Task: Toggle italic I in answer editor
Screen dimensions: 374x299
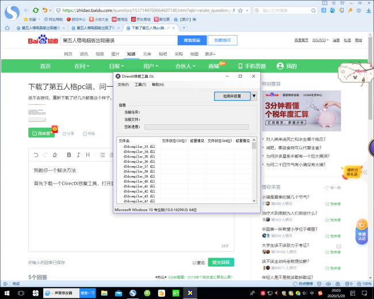Action: 78,155
